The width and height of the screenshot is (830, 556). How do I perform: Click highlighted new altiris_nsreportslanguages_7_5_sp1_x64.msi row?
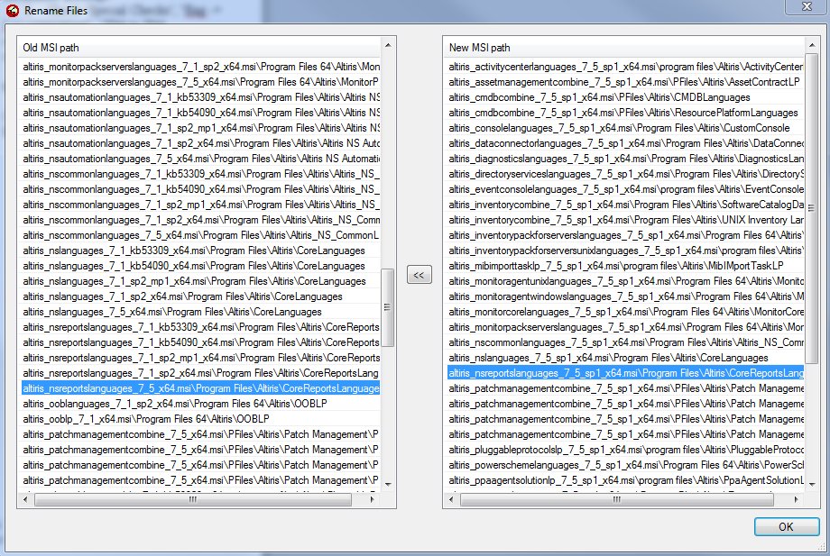pos(626,373)
